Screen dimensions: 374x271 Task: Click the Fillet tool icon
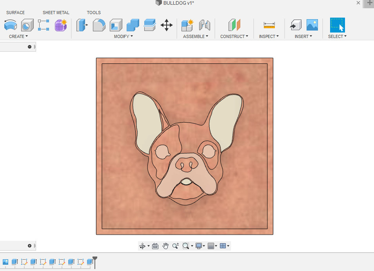(x=99, y=25)
